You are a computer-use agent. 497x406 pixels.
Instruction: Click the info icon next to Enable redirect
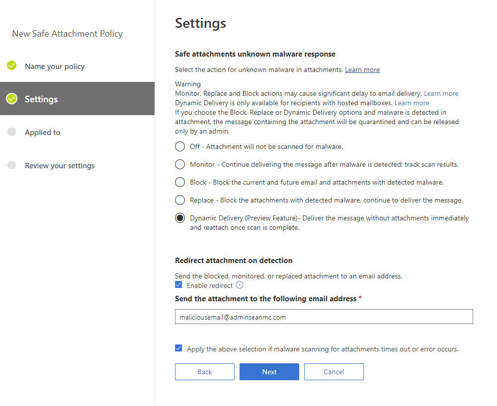click(x=240, y=285)
